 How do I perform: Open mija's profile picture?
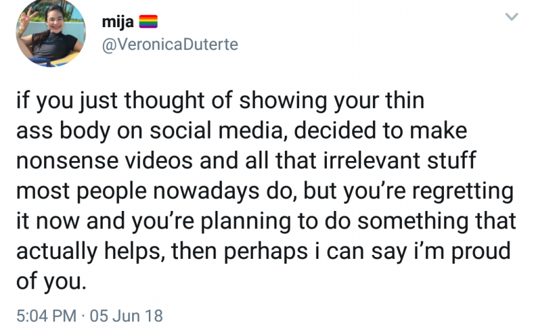(x=50, y=33)
